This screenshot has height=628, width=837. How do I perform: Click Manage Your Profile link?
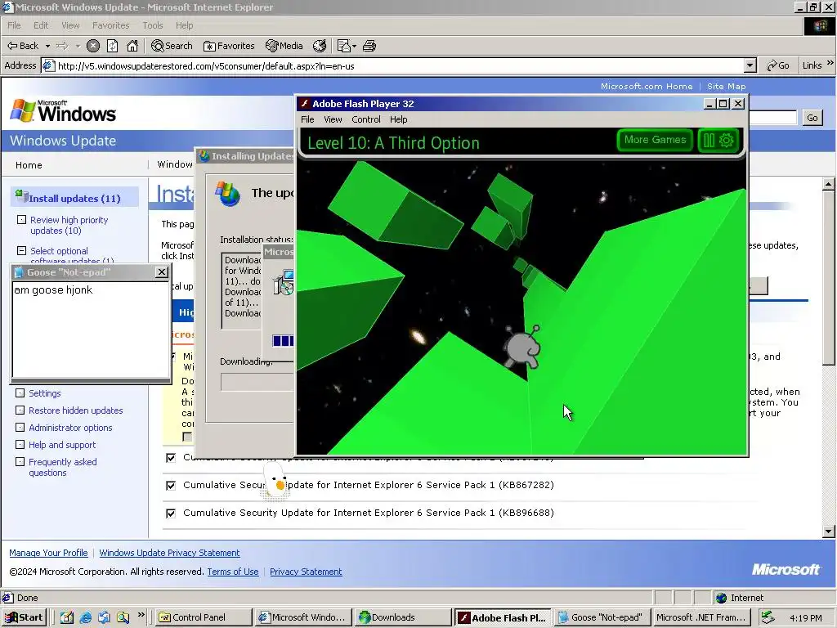pyautogui.click(x=48, y=553)
